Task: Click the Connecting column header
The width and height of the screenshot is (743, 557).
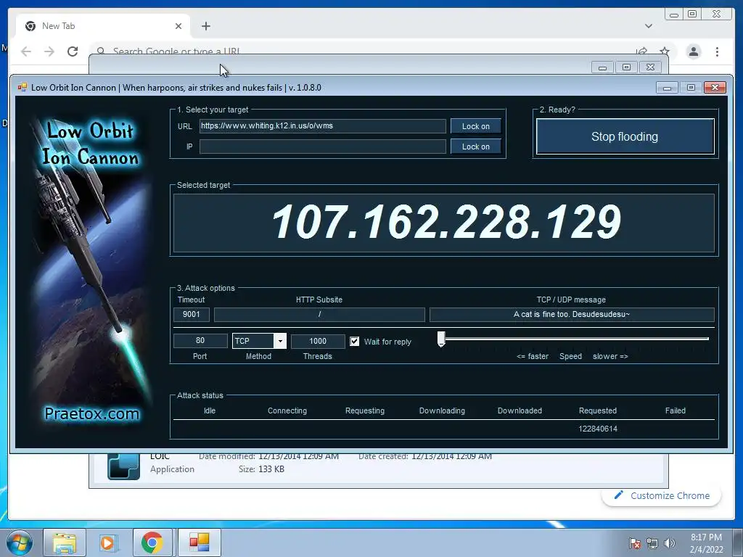Action: [x=287, y=410]
